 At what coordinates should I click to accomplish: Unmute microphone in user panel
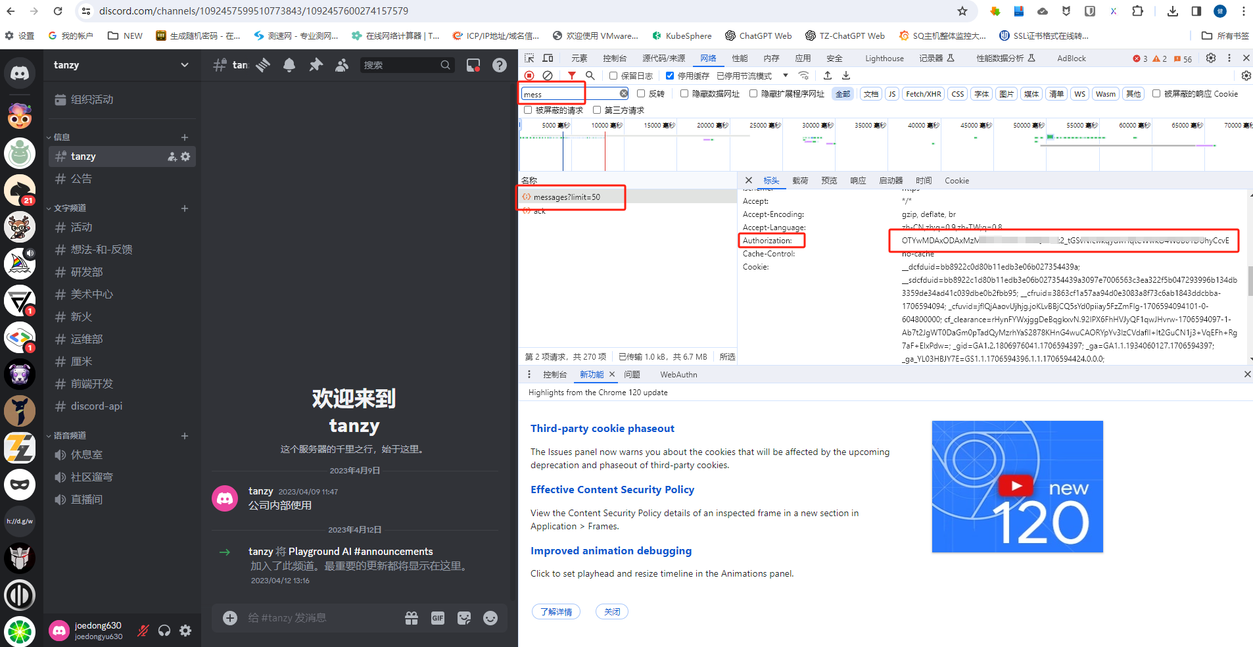143,631
